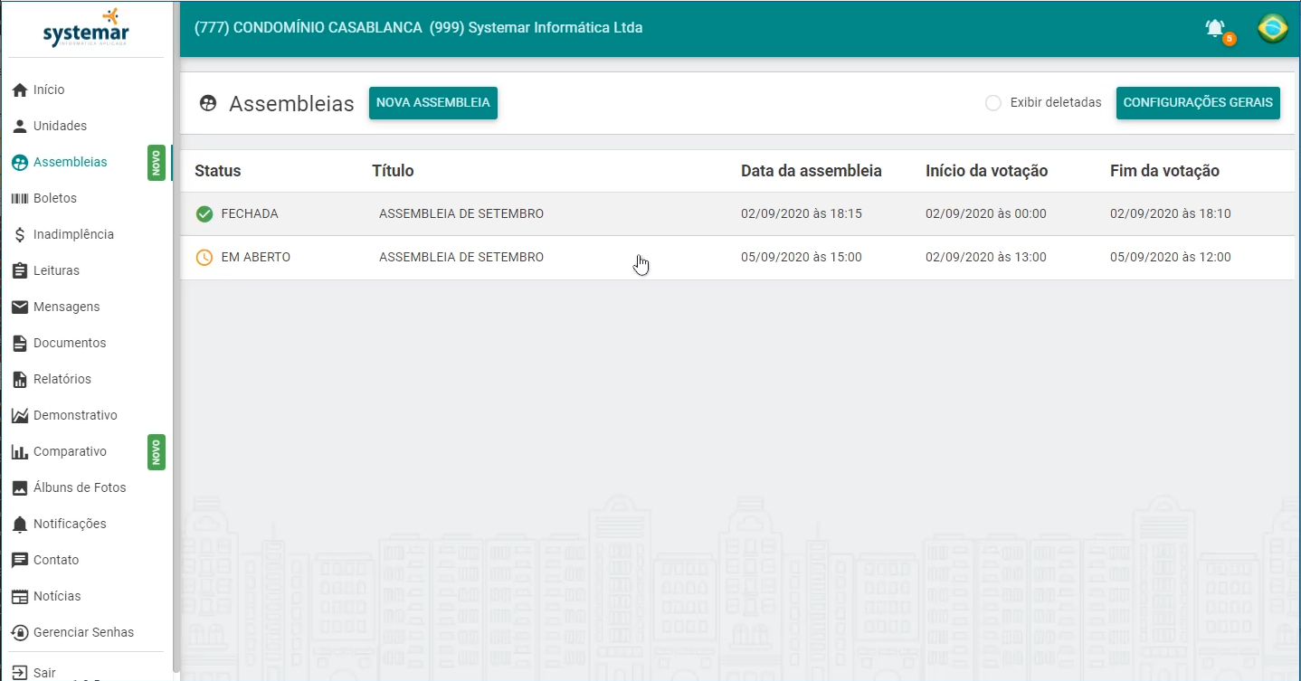
Task: Open CONFIGURAÇÕES GERAIS
Action: (1198, 103)
